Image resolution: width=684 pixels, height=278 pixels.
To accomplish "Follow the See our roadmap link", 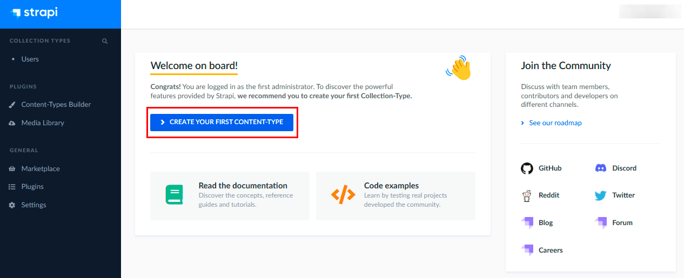I will pos(555,123).
